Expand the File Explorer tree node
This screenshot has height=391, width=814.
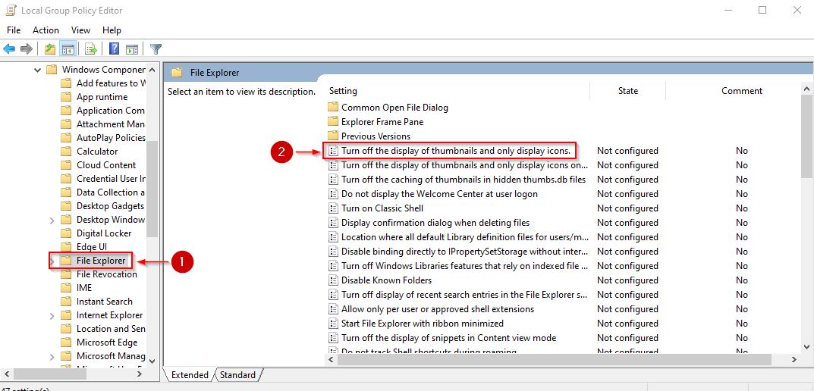[52, 261]
